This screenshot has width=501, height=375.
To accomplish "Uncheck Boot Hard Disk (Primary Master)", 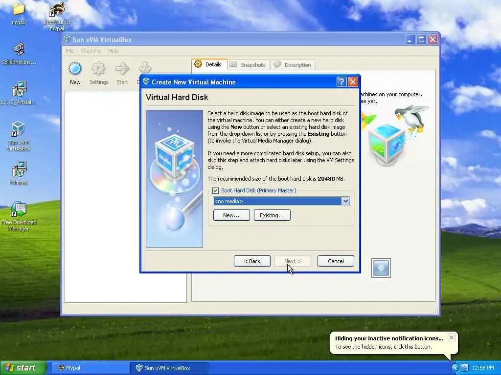I will click(216, 191).
